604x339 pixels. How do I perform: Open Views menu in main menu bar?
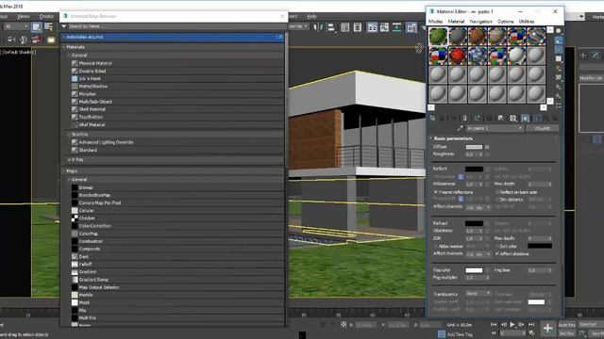point(23,16)
